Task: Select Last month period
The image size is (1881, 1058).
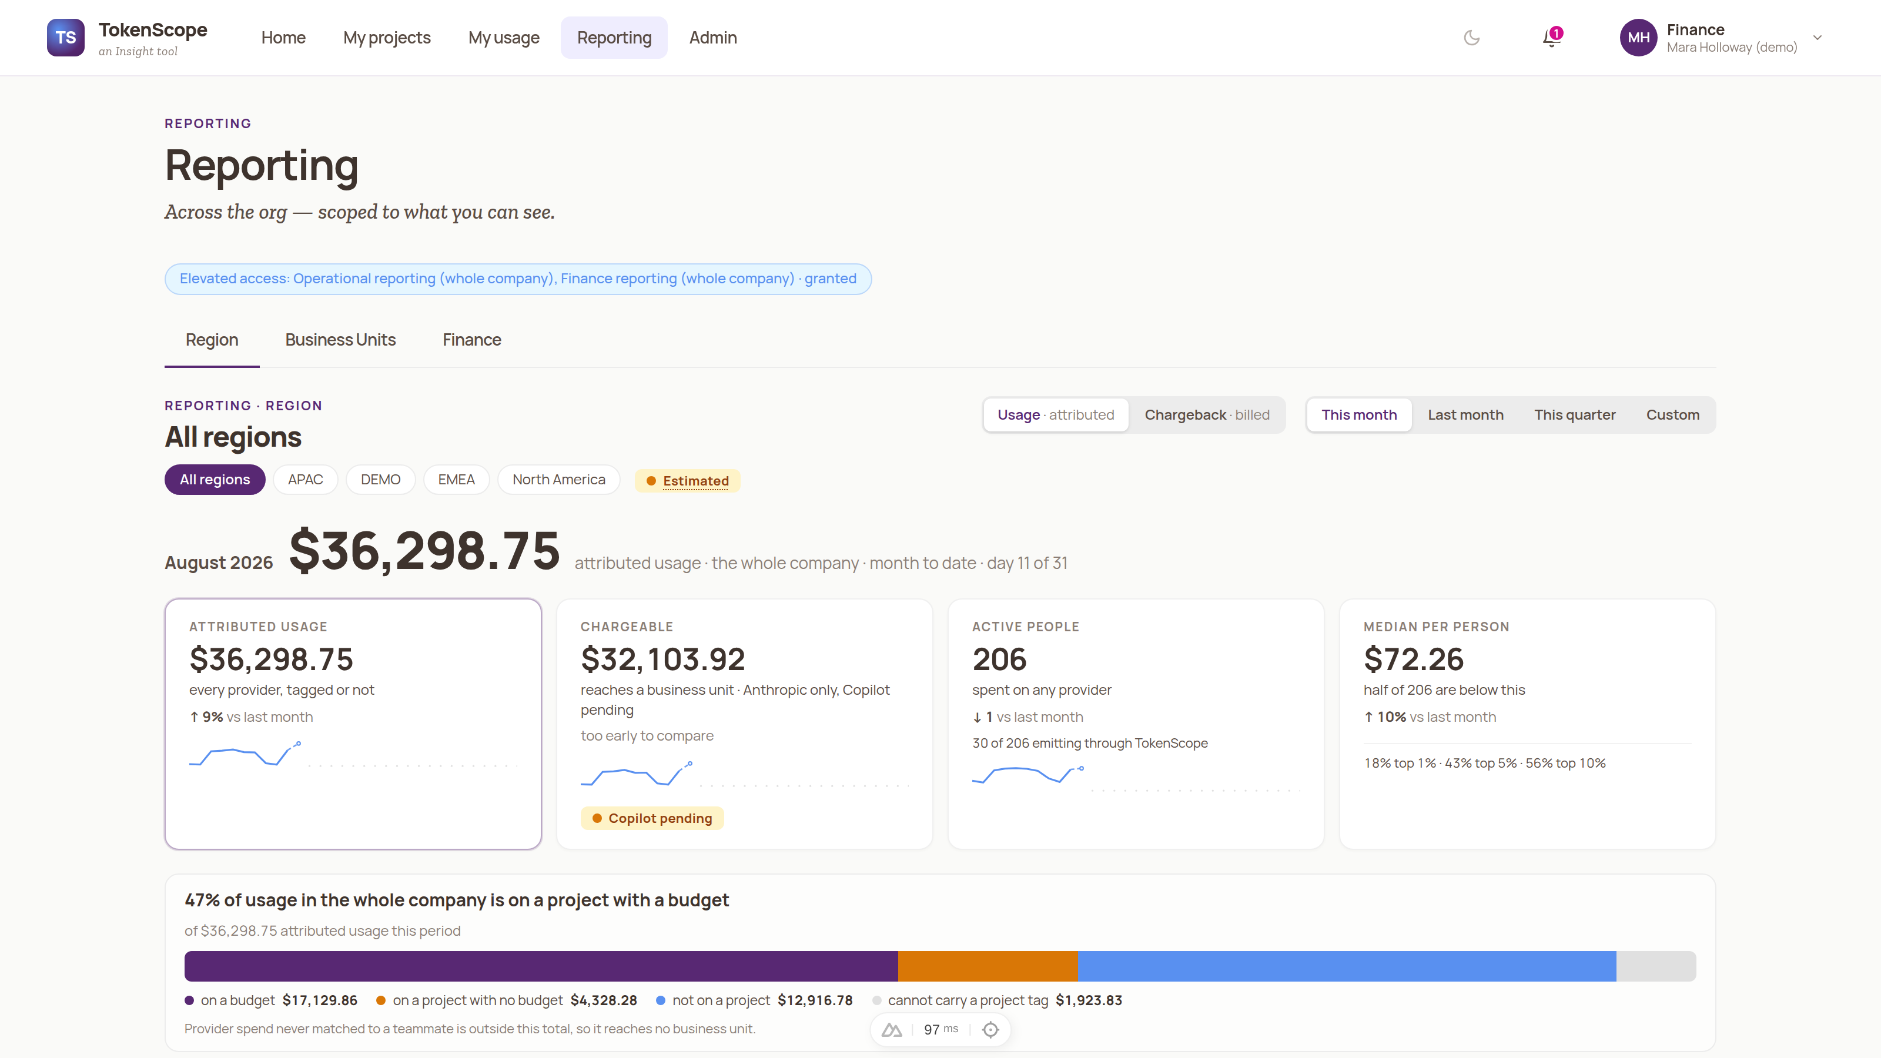Action: click(1465, 415)
